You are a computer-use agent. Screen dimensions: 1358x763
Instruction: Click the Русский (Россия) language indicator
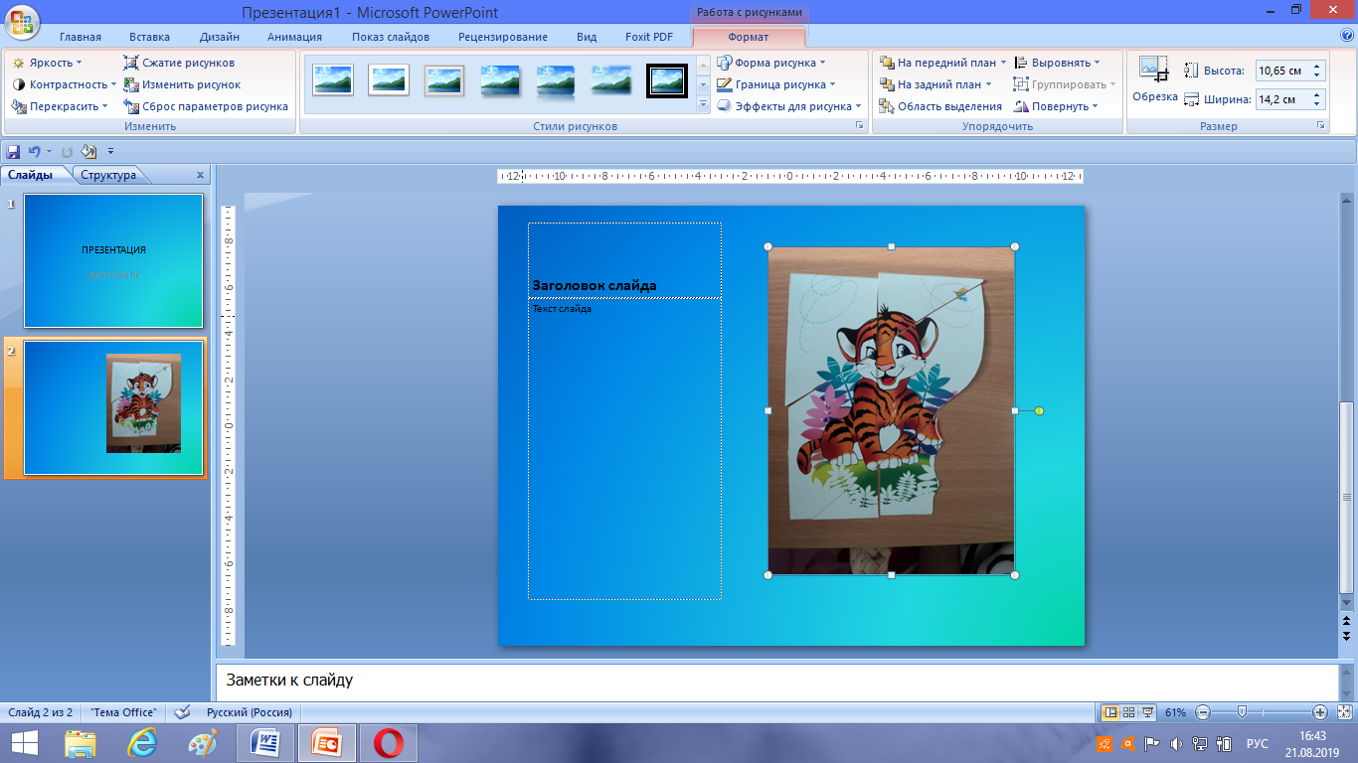(x=249, y=712)
